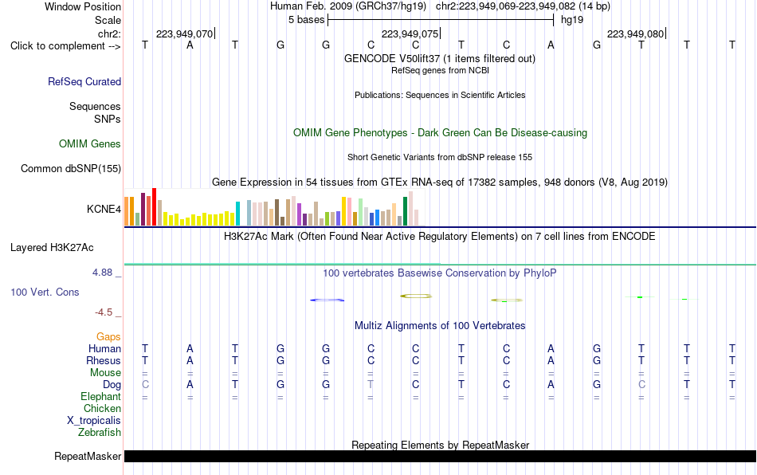The height and width of the screenshot is (475, 757).
Task: Select the hg19 scale label
Action: (572, 20)
